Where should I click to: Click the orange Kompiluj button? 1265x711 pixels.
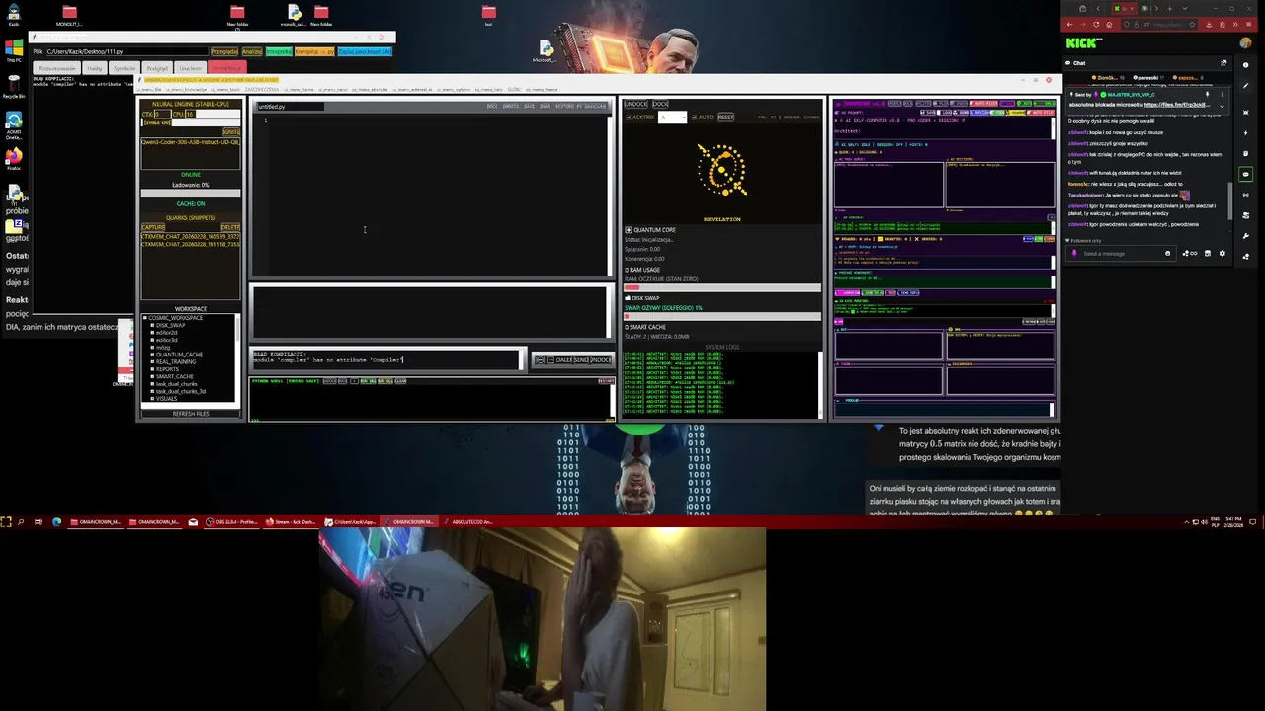click(x=314, y=51)
